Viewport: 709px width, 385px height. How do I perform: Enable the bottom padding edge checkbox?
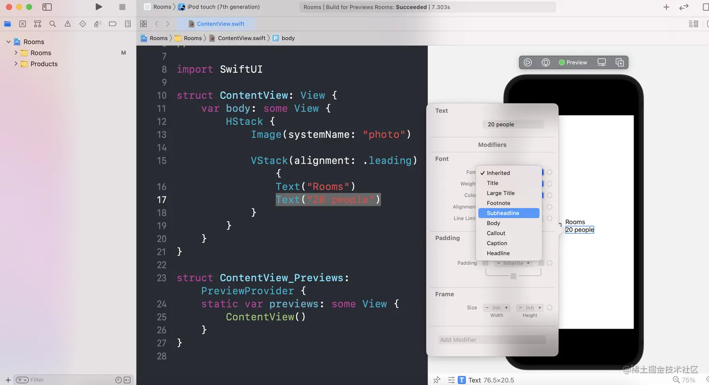tap(513, 276)
